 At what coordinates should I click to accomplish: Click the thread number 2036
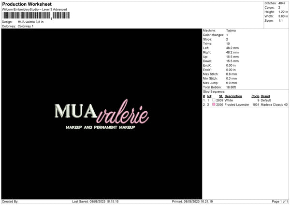(x=220, y=105)
